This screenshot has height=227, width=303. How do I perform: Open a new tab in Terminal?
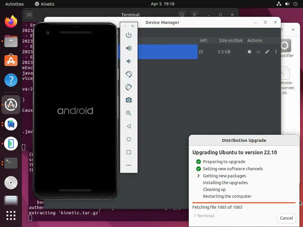pos(29,15)
